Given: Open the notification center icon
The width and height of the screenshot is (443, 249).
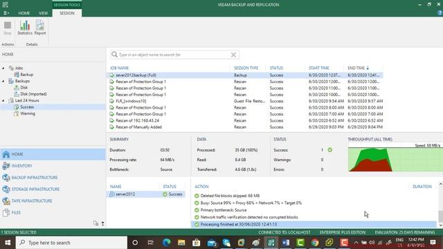Looking at the screenshot, I should coord(433,243).
